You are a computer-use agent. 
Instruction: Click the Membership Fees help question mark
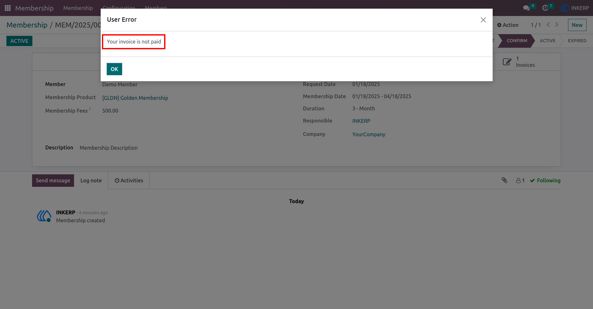90,109
